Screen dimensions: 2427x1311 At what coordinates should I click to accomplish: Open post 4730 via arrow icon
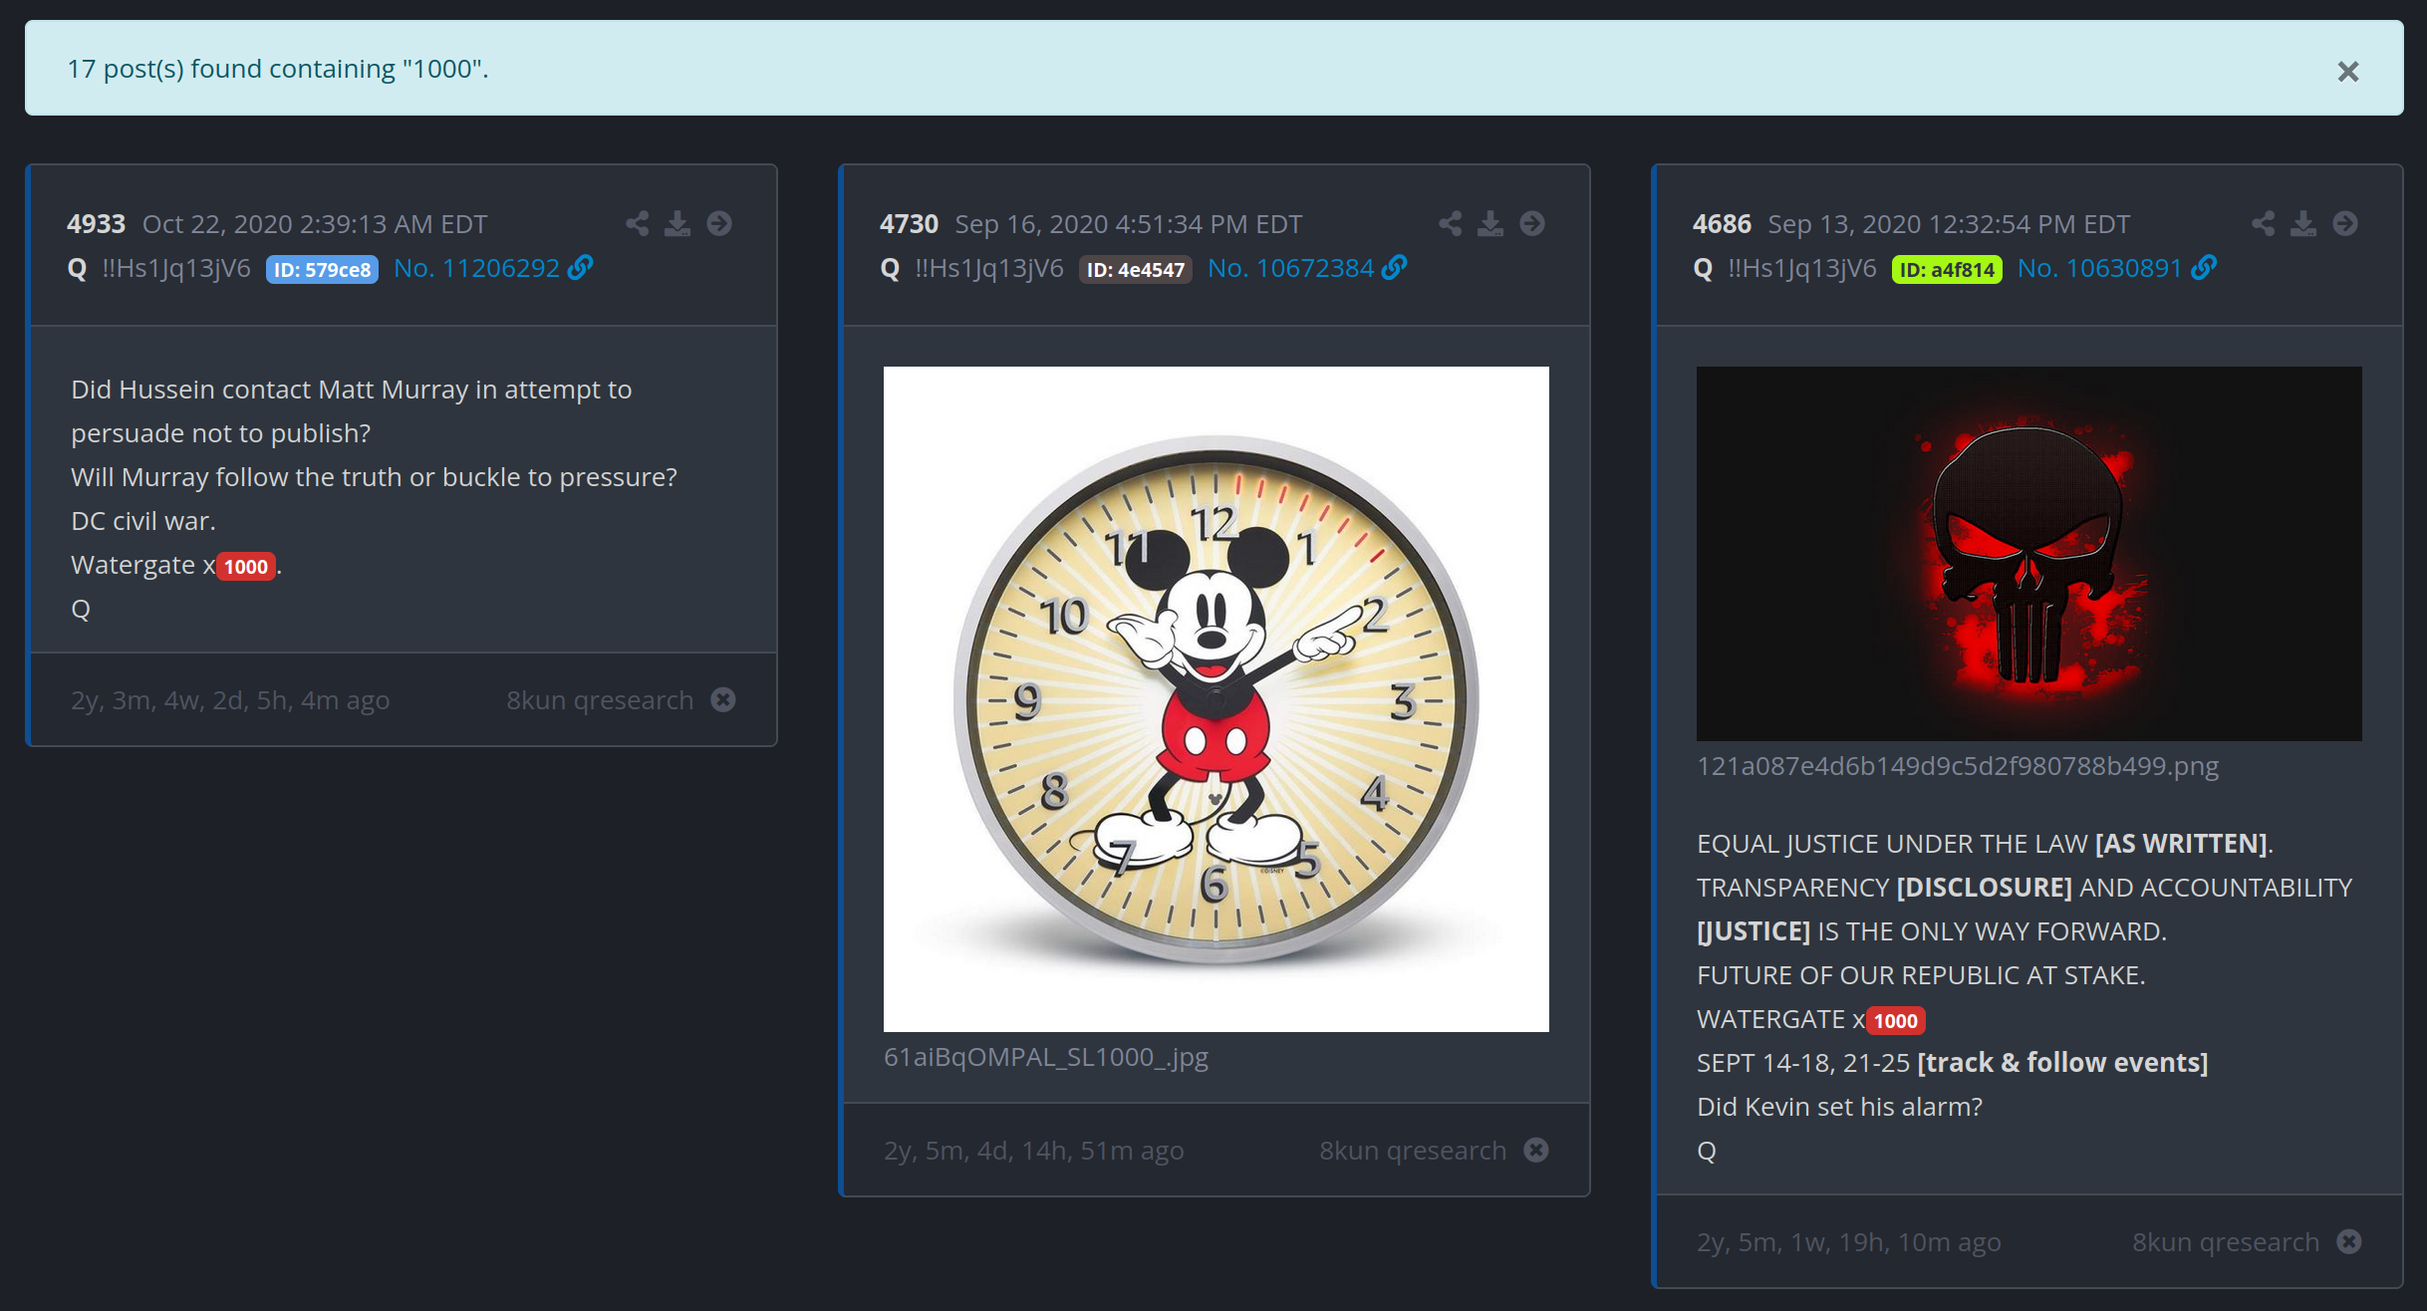pos(1532,223)
